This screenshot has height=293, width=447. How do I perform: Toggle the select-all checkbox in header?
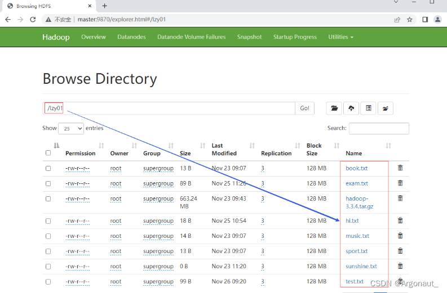(48, 153)
